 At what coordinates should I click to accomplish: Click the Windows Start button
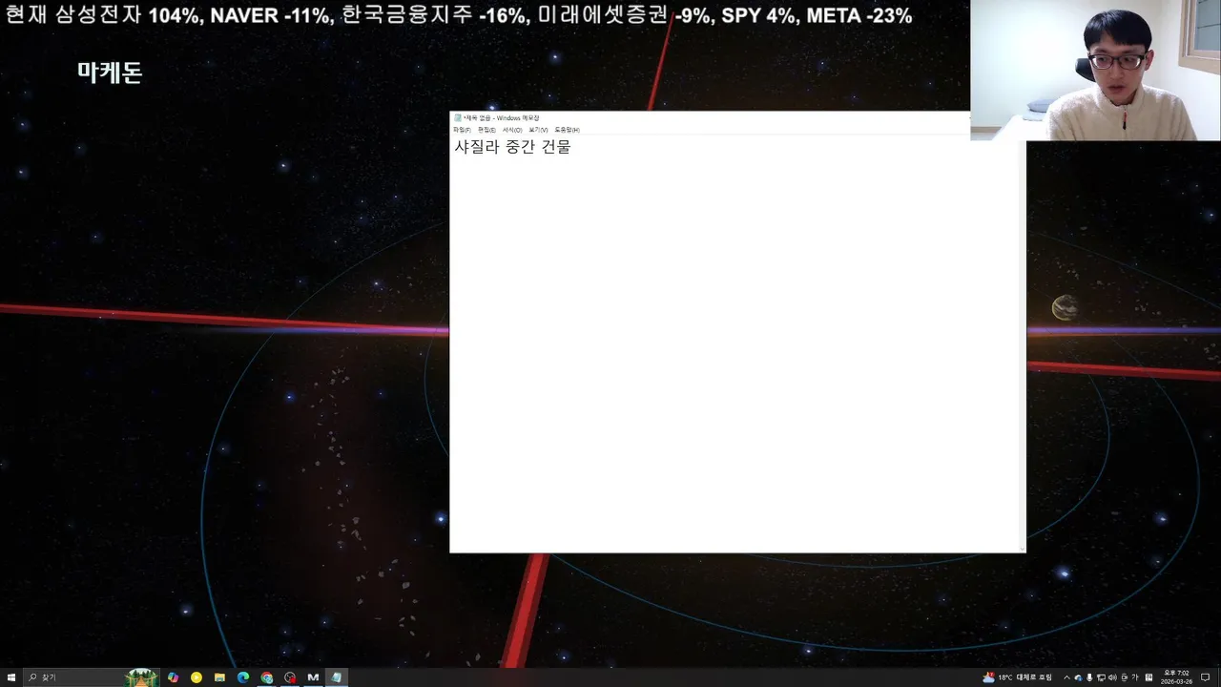(x=11, y=677)
